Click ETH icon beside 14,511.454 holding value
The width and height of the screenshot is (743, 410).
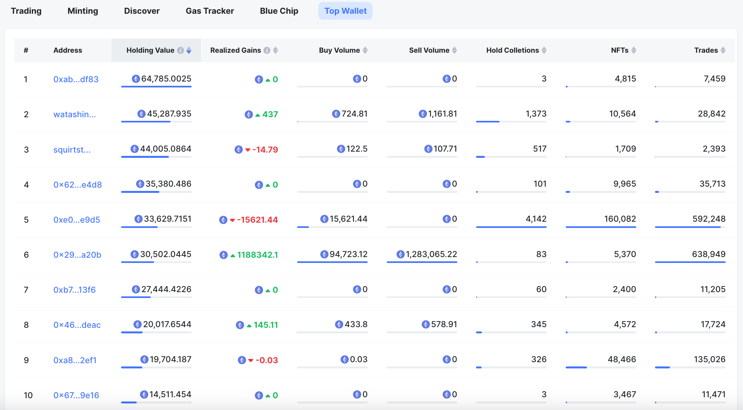[x=144, y=394]
